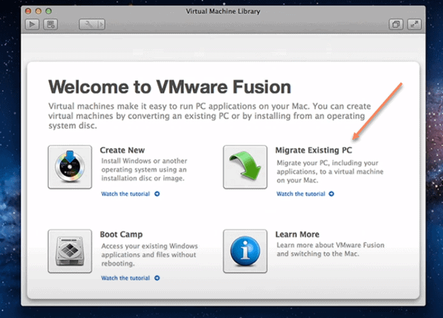Select the Learn More heading

(297, 234)
